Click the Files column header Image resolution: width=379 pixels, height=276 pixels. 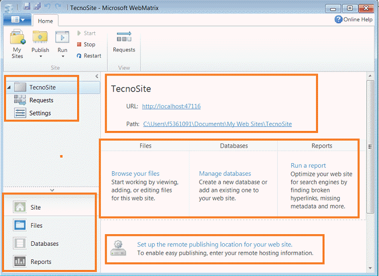[145, 146]
